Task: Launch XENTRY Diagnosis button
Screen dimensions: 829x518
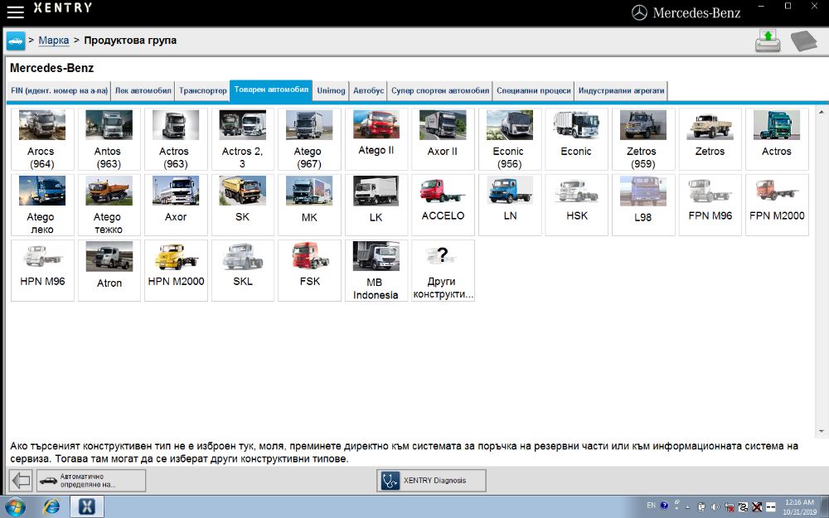Action: 431,481
